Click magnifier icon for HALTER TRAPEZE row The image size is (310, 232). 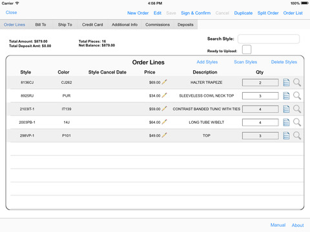(x=297, y=82)
